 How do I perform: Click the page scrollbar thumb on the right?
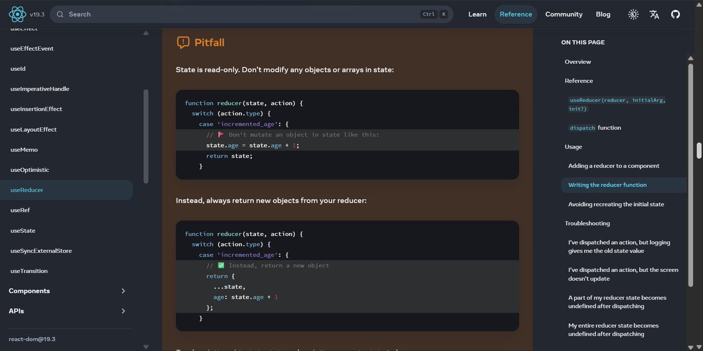(699, 150)
